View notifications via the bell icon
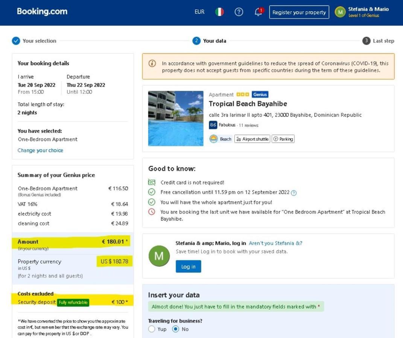403x338 pixels. 259,12
